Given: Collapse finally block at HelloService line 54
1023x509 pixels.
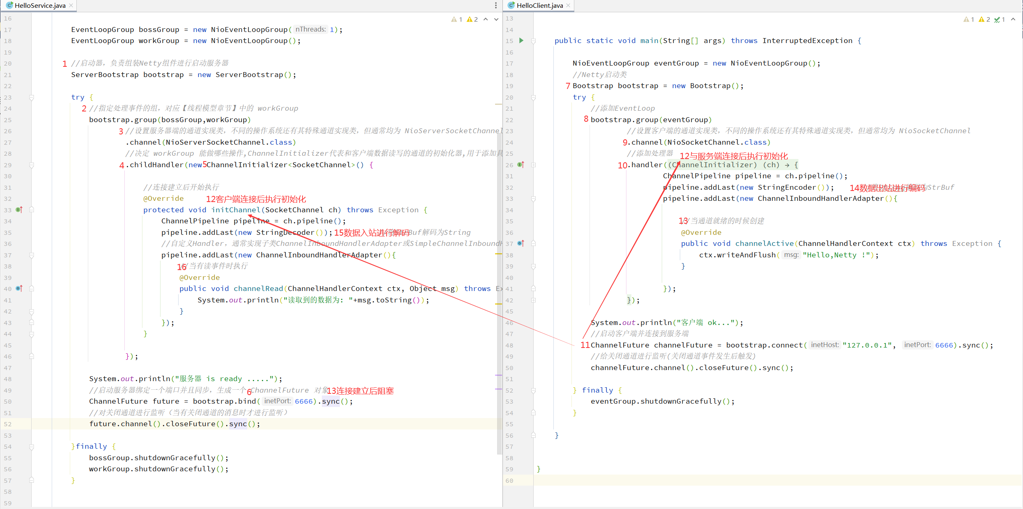Looking at the screenshot, I should 32,447.
